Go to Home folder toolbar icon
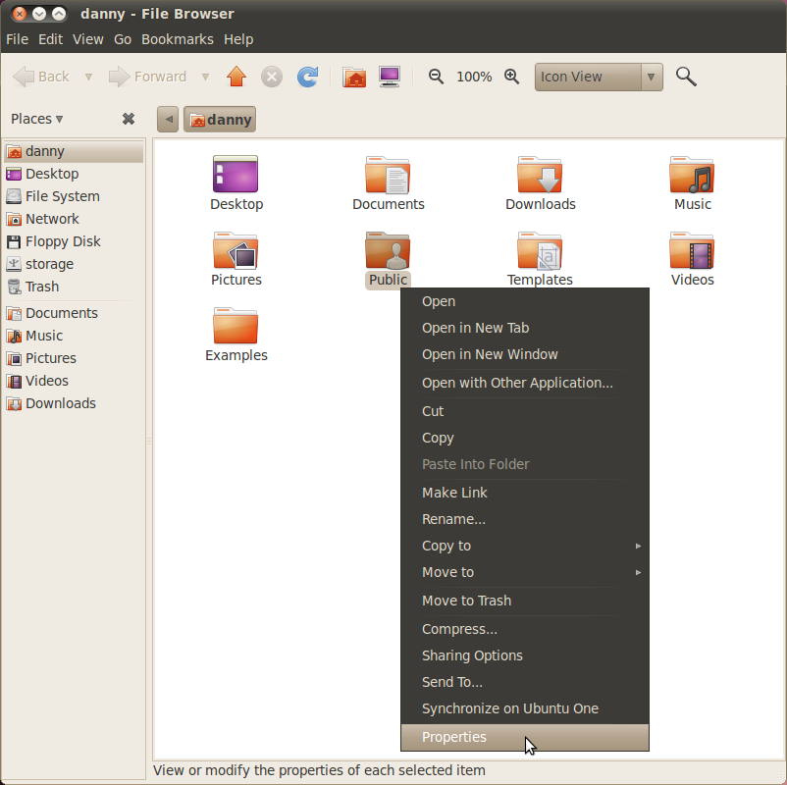This screenshot has width=787, height=785. 354,77
